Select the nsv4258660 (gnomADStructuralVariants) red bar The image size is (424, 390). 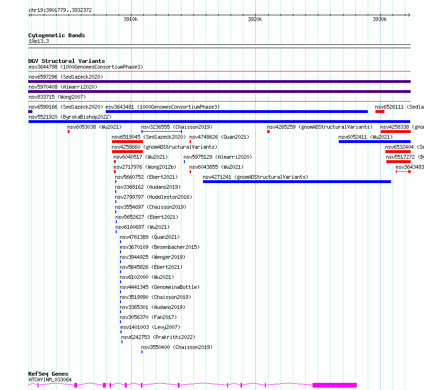[127, 152]
